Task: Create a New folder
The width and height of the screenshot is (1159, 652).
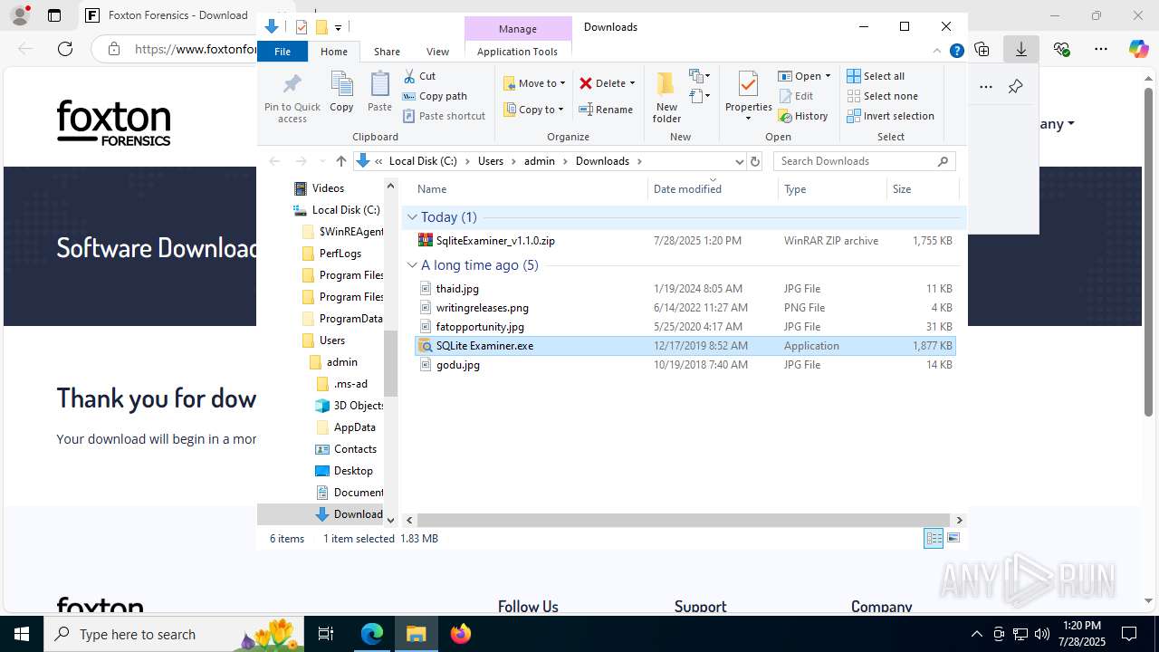Action: (666, 98)
